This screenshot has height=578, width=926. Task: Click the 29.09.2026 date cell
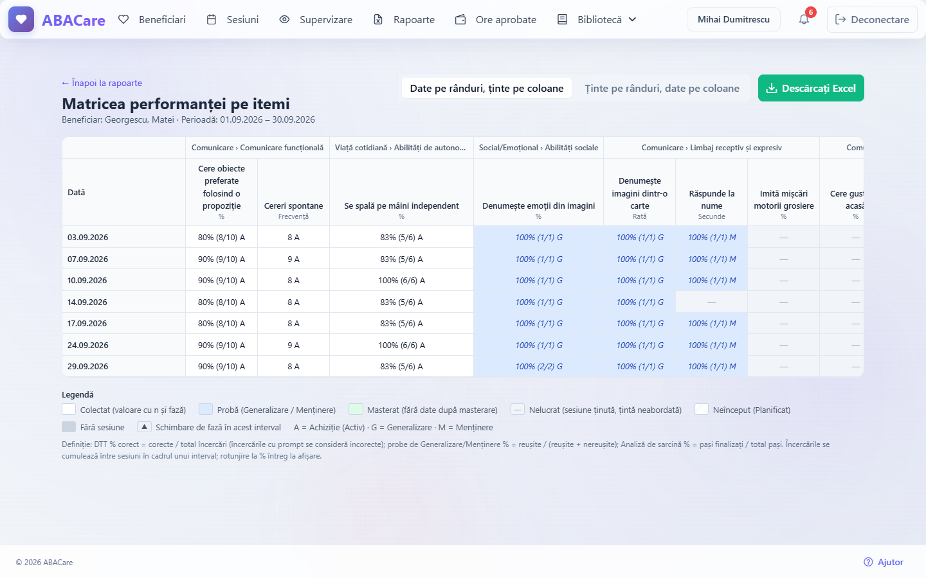click(124, 366)
